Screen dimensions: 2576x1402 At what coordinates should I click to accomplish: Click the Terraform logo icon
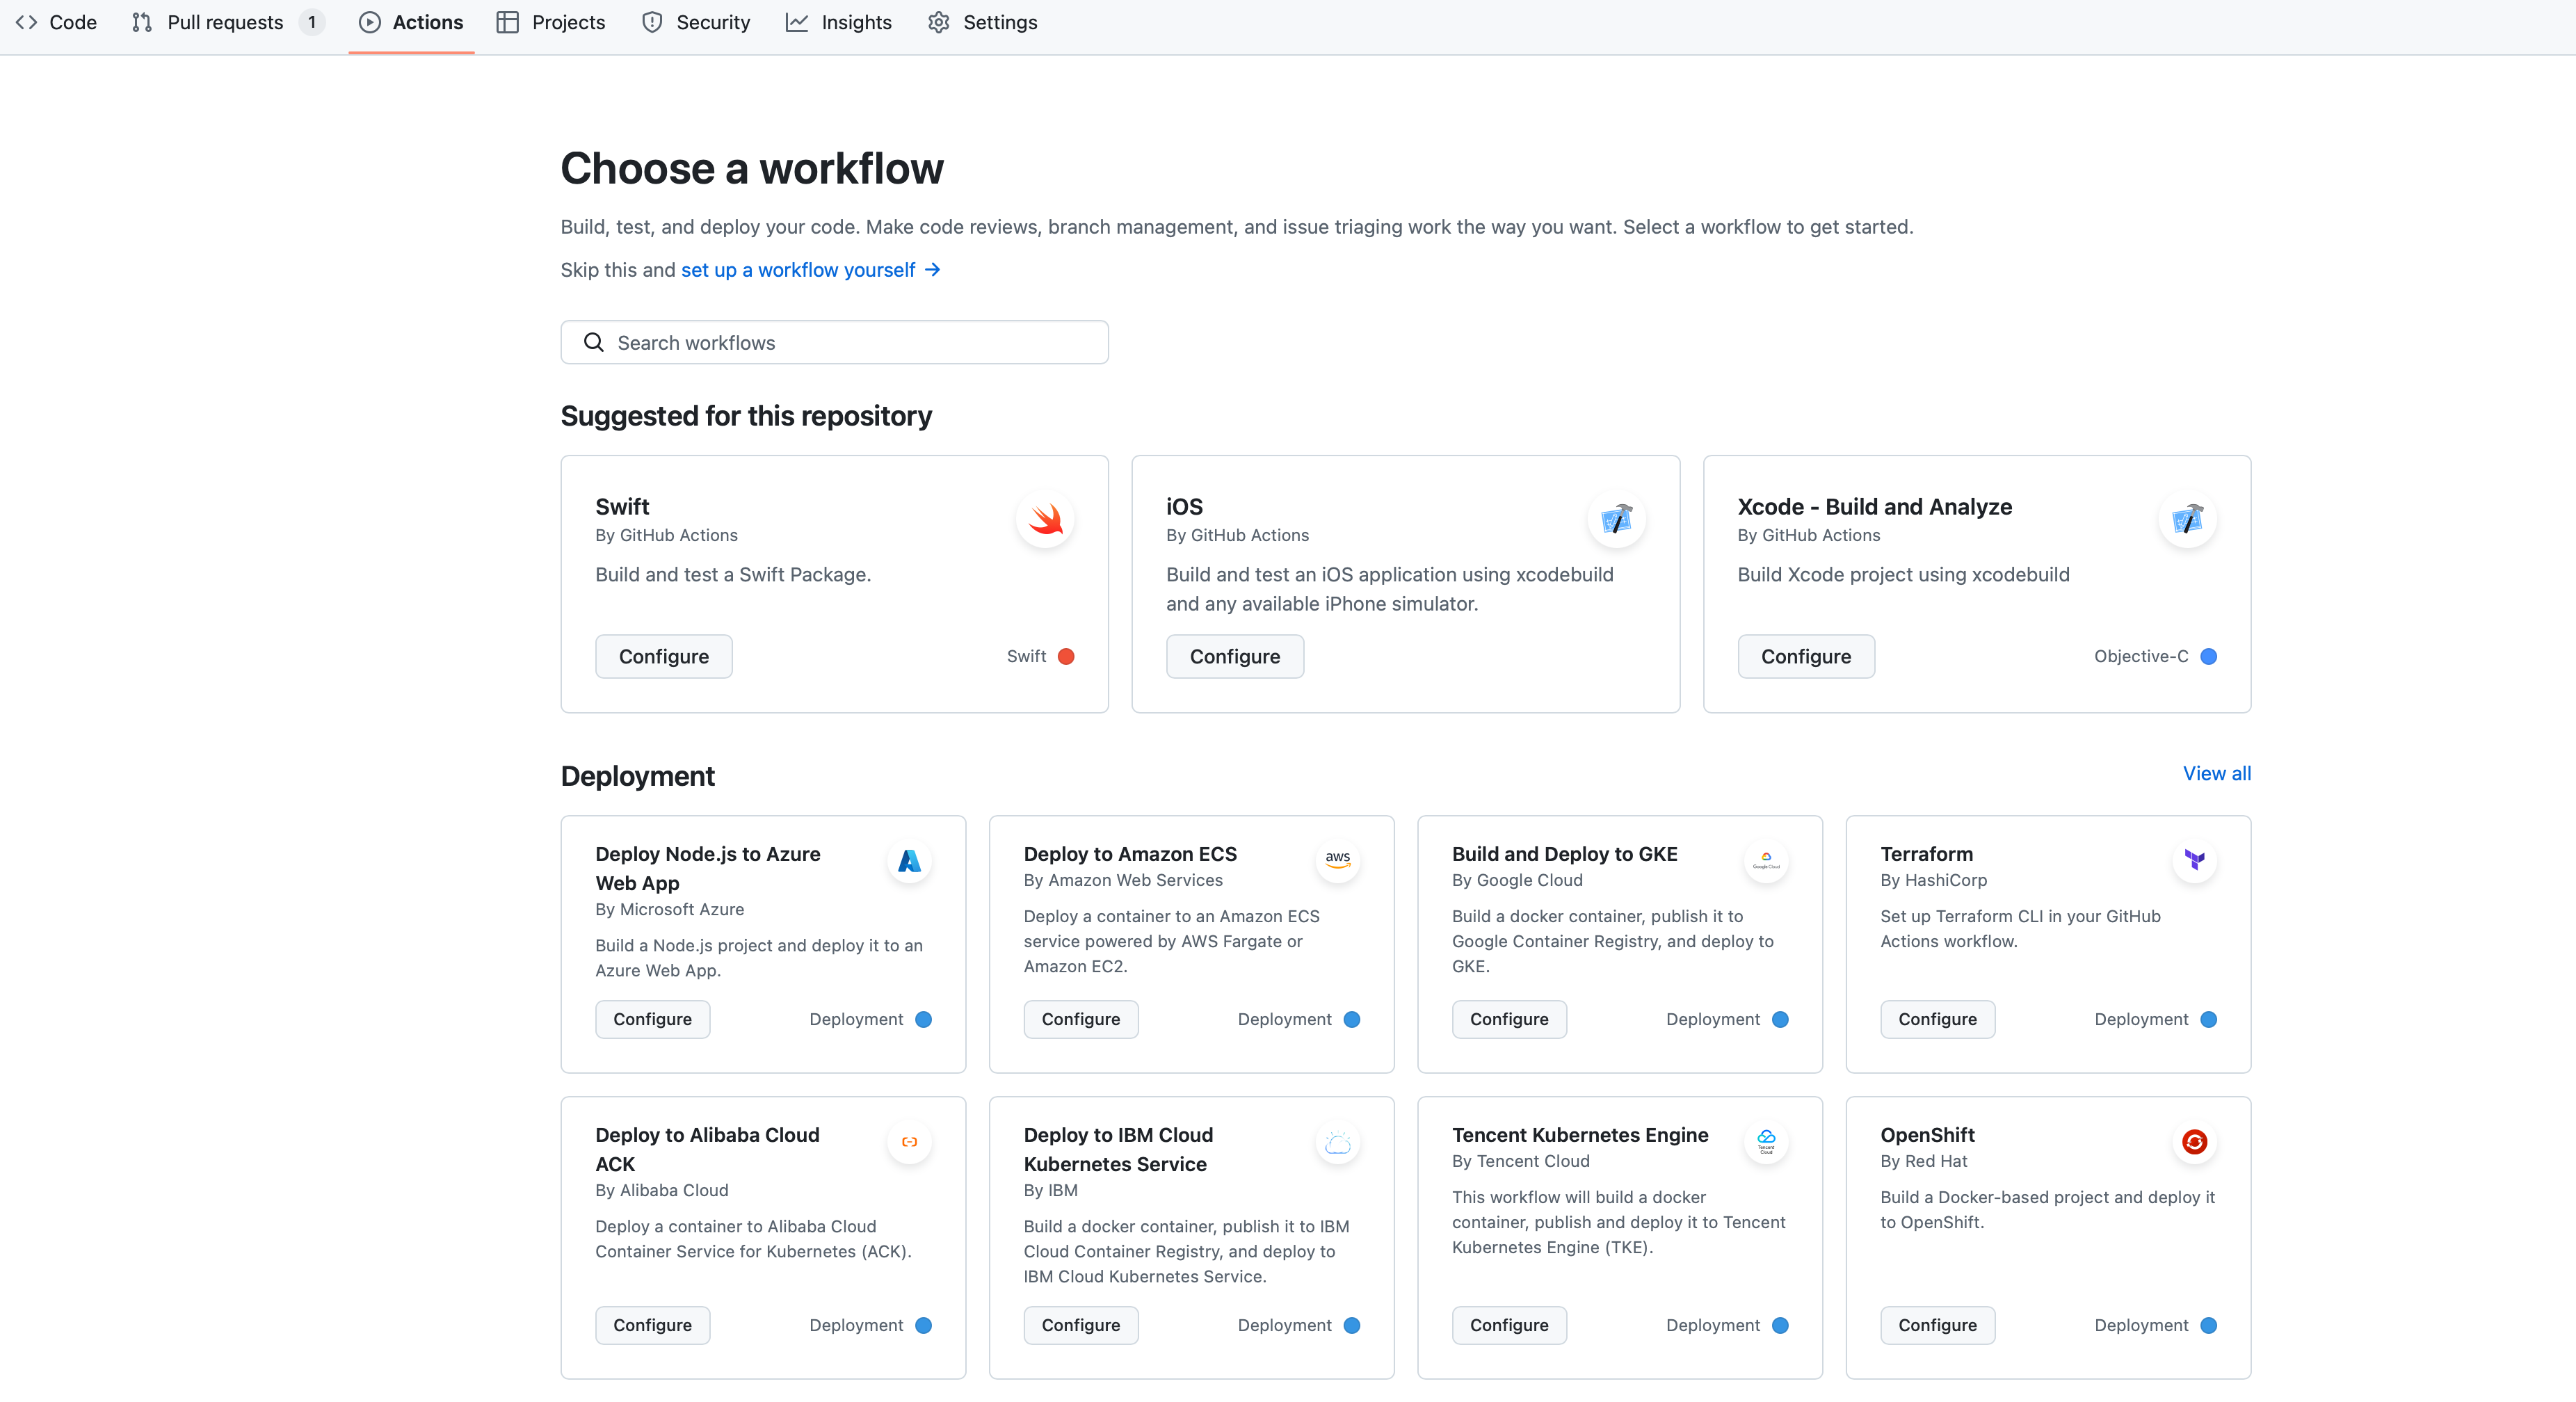[x=2194, y=860]
